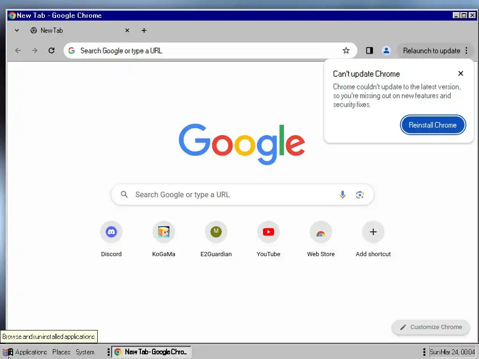Dismiss the Can't update Chrome popup
479x359 pixels.
pyautogui.click(x=461, y=73)
